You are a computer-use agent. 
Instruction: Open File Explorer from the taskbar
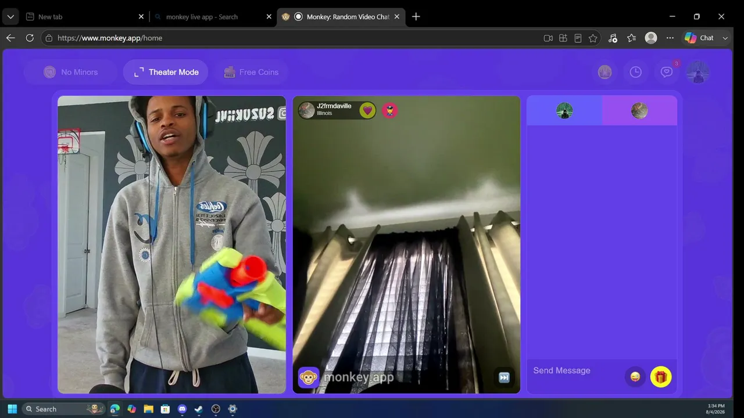point(148,409)
